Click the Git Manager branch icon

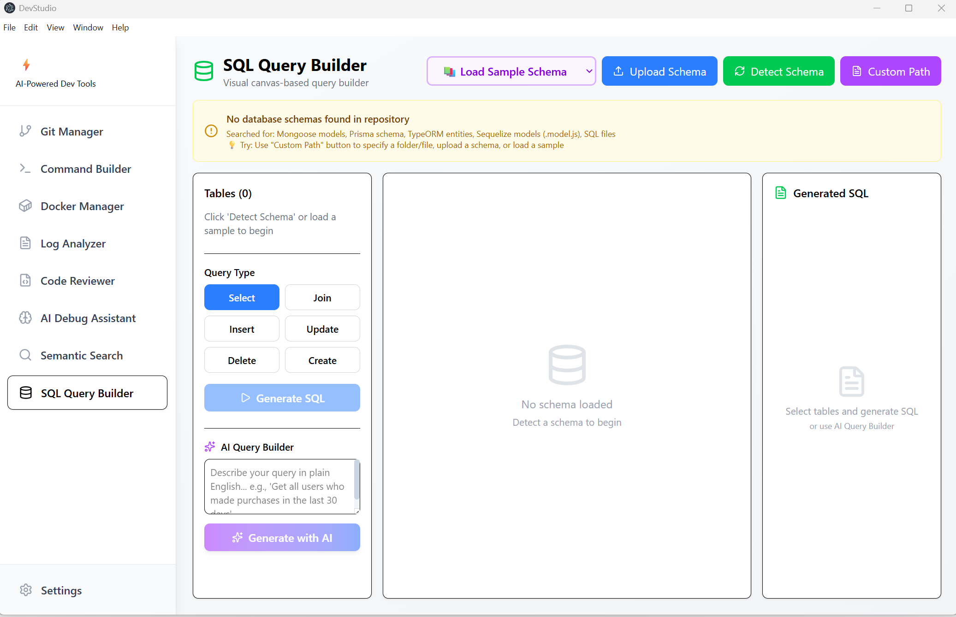25,131
